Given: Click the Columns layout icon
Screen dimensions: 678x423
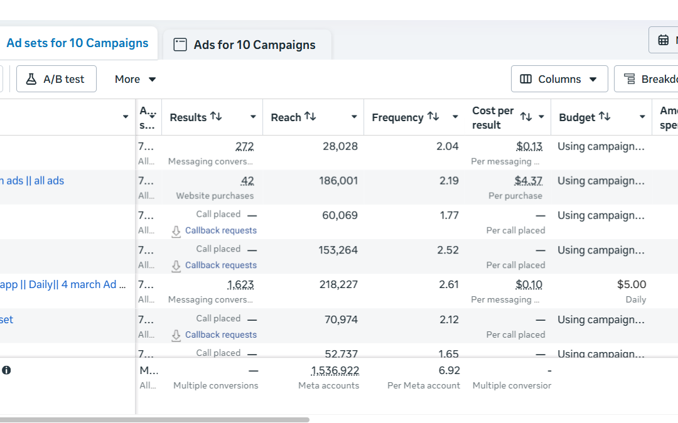Looking at the screenshot, I should 526,79.
